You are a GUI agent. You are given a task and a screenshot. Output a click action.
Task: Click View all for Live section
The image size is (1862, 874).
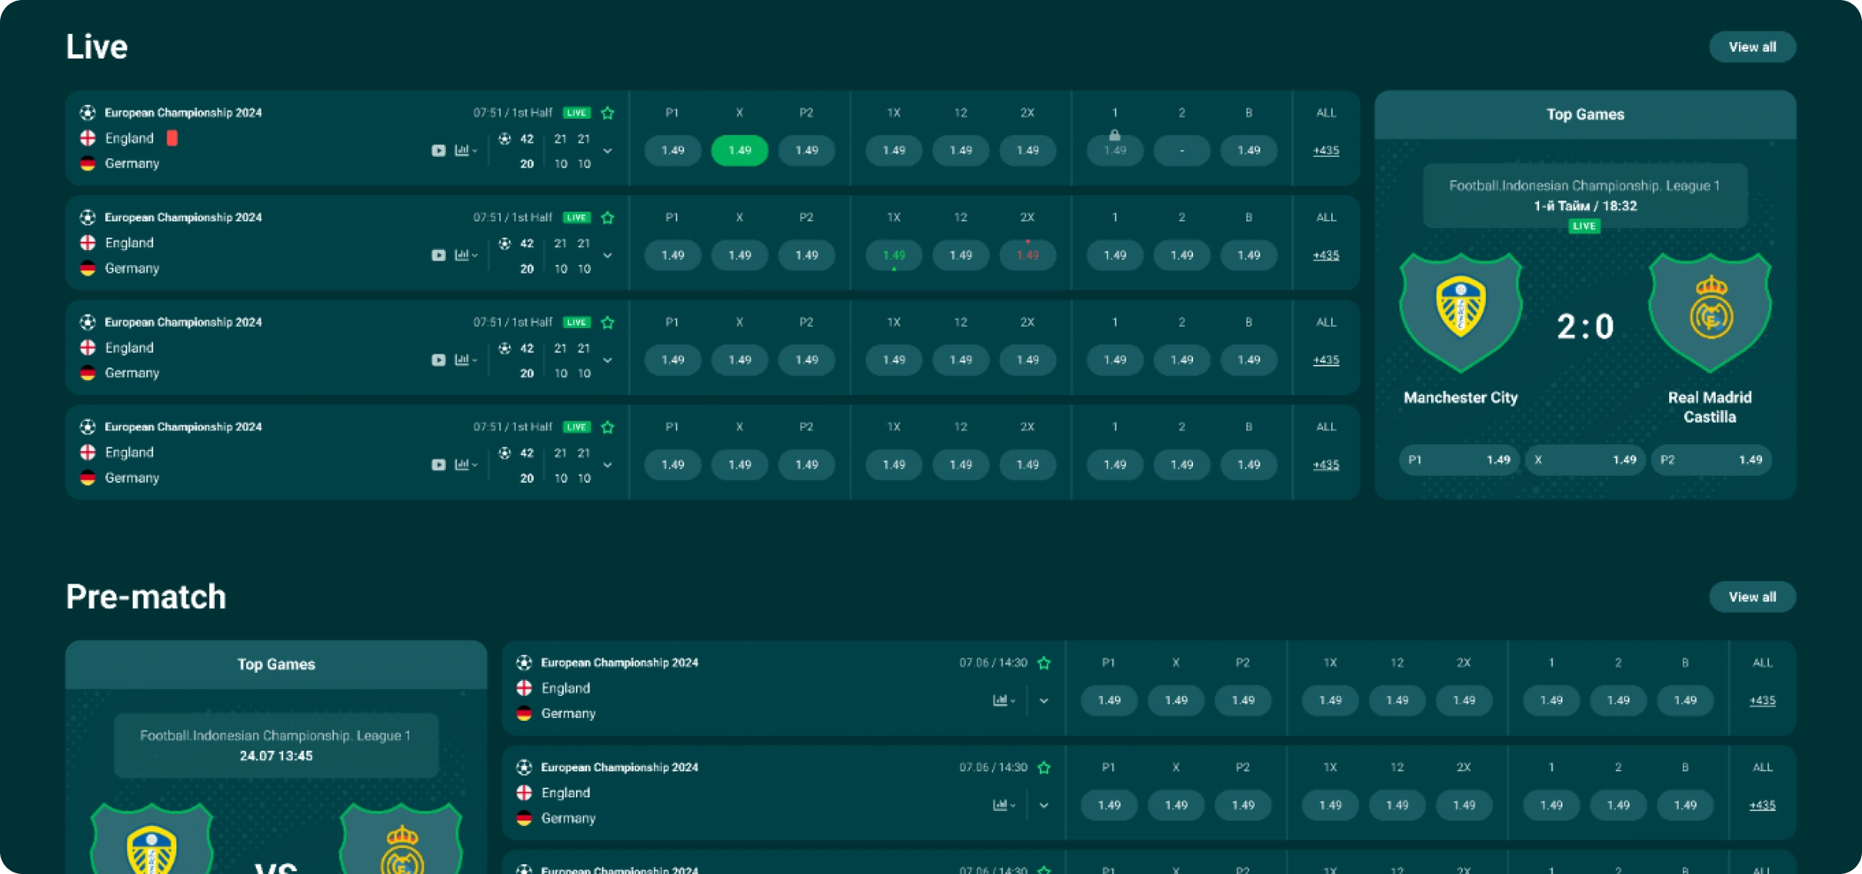tap(1752, 47)
